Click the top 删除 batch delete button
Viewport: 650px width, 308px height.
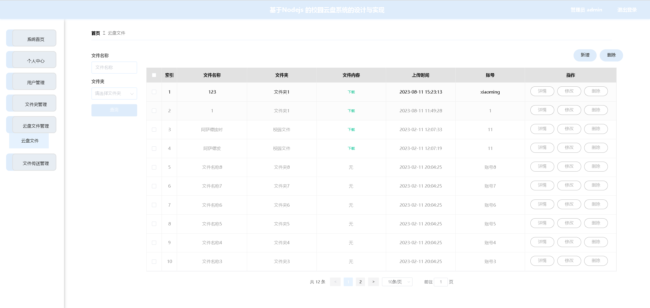(611, 55)
